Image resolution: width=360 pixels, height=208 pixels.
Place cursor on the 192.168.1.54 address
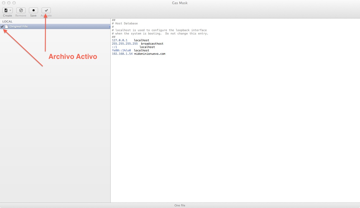122,54
